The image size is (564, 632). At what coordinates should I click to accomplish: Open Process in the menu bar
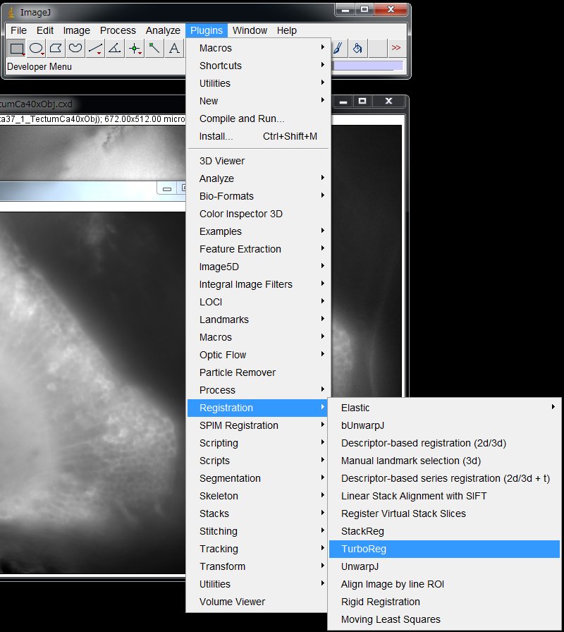pos(118,30)
